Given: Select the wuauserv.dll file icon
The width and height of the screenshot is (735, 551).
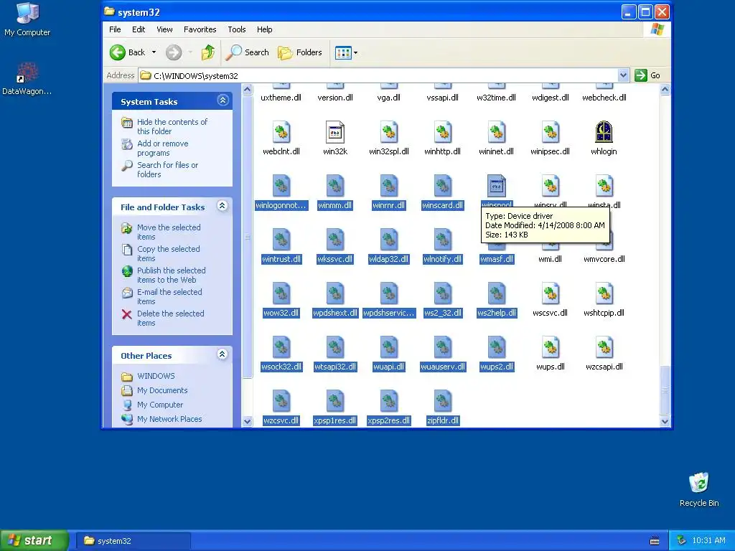Looking at the screenshot, I should [442, 348].
